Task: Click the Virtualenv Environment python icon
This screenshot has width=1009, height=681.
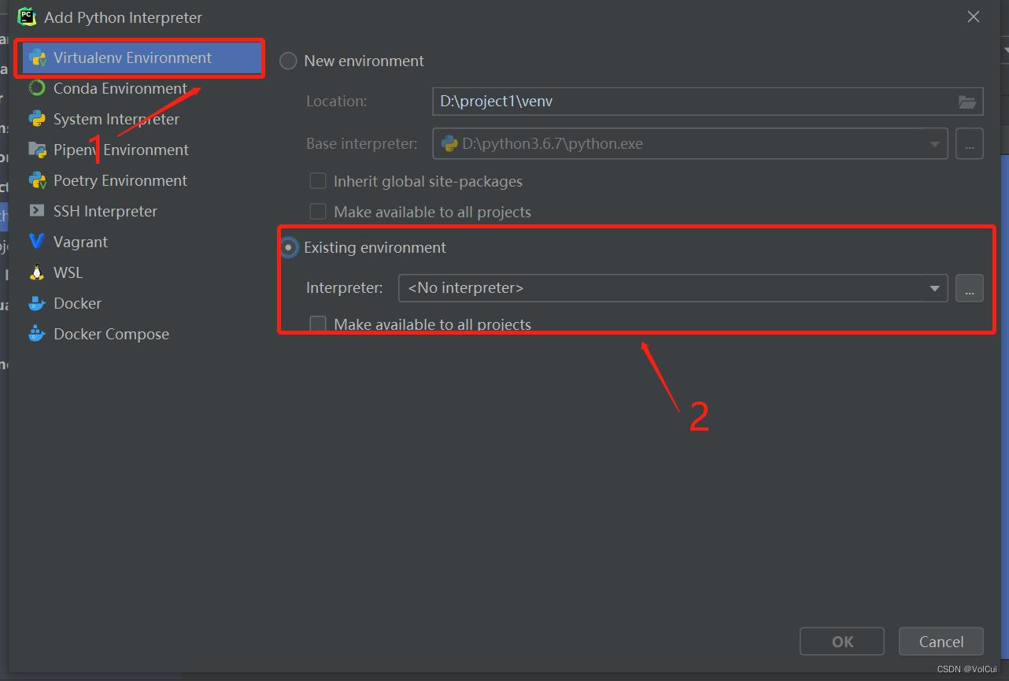Action: point(37,57)
